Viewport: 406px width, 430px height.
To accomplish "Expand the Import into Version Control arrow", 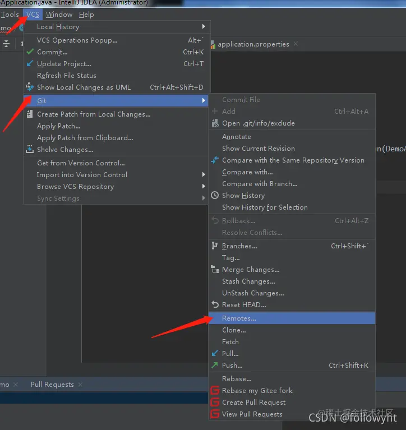I will click(x=204, y=174).
